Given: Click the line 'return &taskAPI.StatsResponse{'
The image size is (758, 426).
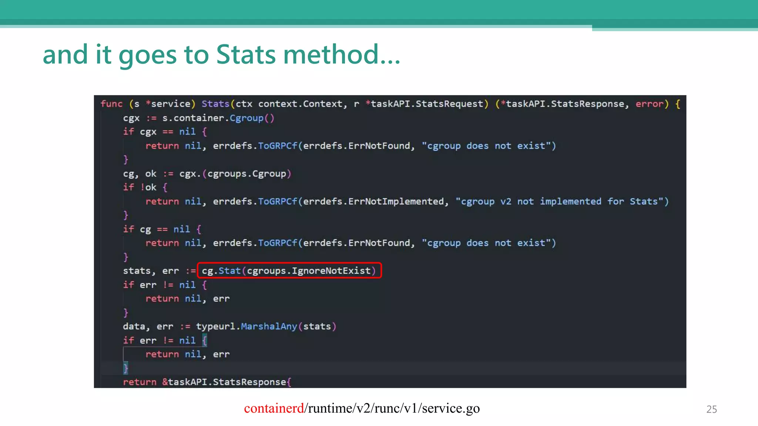Looking at the screenshot, I should point(207,382).
